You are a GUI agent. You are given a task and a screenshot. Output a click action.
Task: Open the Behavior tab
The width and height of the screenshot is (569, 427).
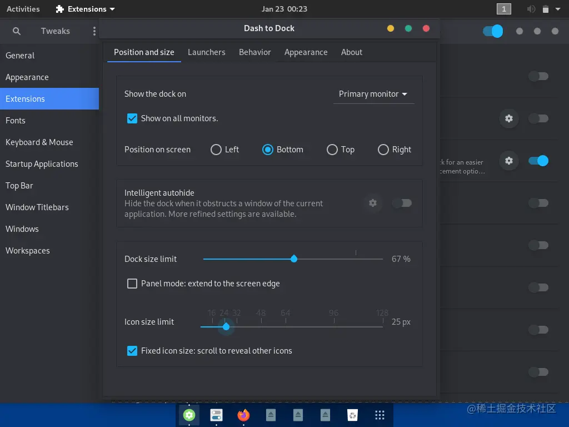pyautogui.click(x=254, y=52)
